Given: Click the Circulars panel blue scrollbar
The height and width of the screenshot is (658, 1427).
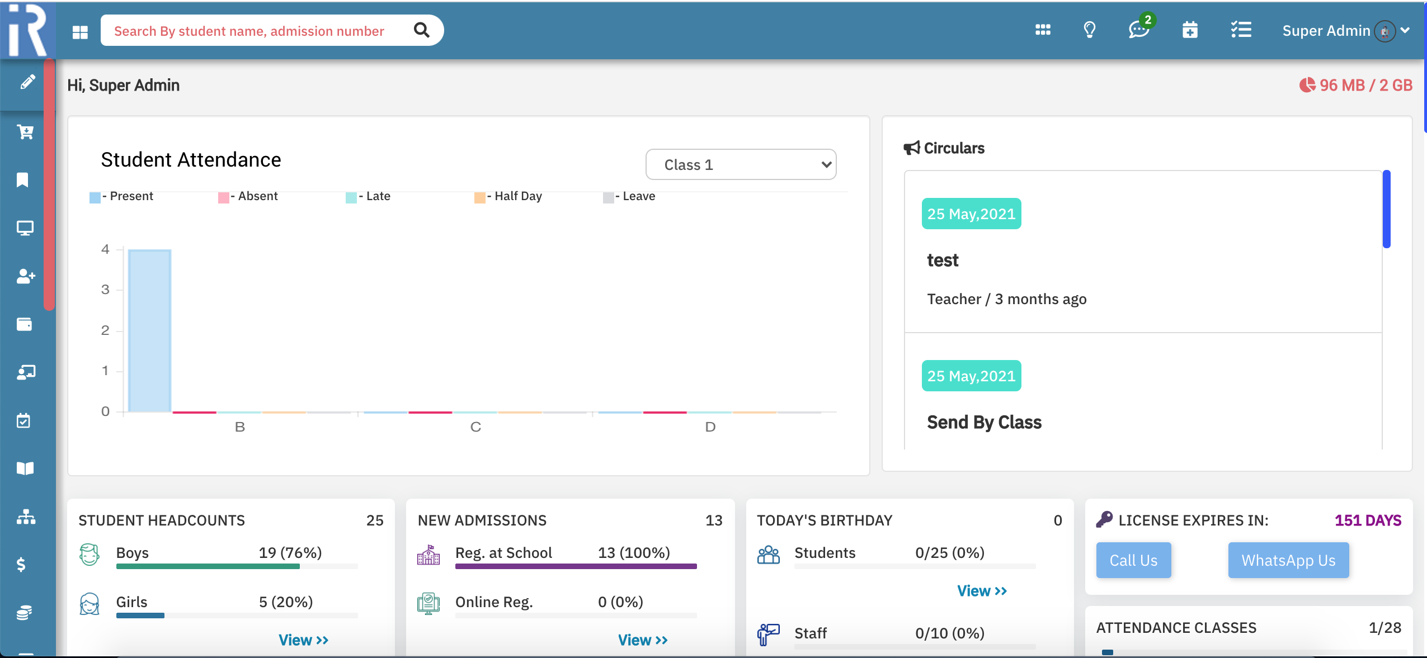Looking at the screenshot, I should point(1386,209).
